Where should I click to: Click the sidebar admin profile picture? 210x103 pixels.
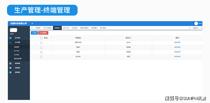13,30
